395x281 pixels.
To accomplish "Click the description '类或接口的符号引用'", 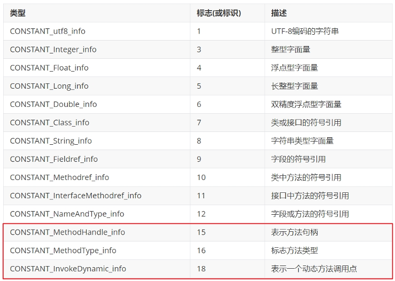I will 306,123.
